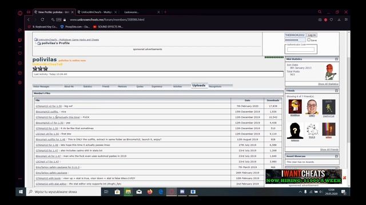Open the Statistics profile tab
366x205 pixels.
tap(87, 87)
